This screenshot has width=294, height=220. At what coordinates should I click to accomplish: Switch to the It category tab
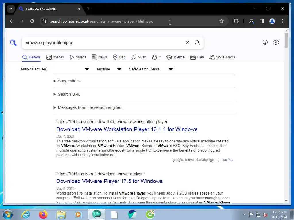(x=156, y=57)
